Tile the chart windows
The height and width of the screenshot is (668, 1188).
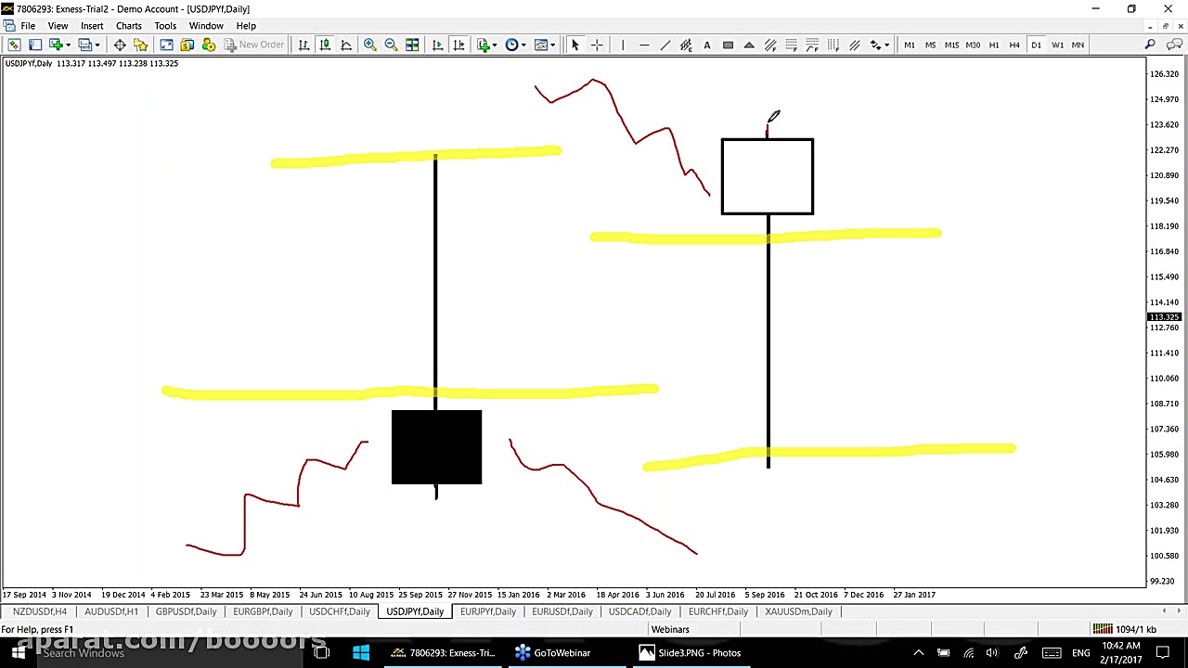coord(412,45)
